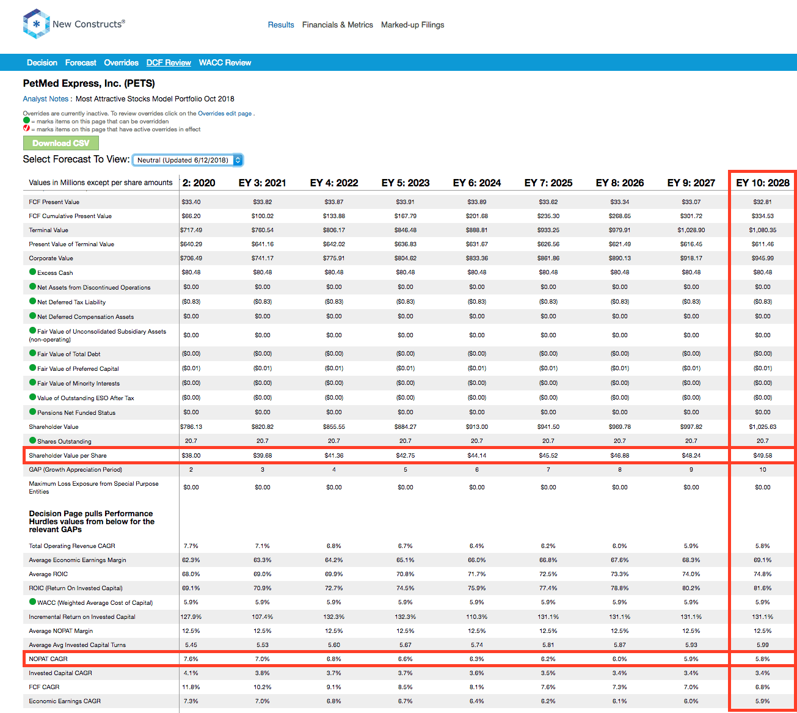Click green dot beside Net Deferred Tax Liability

click(33, 301)
